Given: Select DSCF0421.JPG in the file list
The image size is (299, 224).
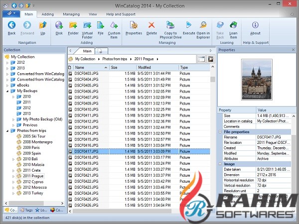Looking at the screenshot, I should click(x=86, y=175).
